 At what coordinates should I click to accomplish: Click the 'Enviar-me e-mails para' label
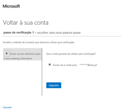coord(65,65)
